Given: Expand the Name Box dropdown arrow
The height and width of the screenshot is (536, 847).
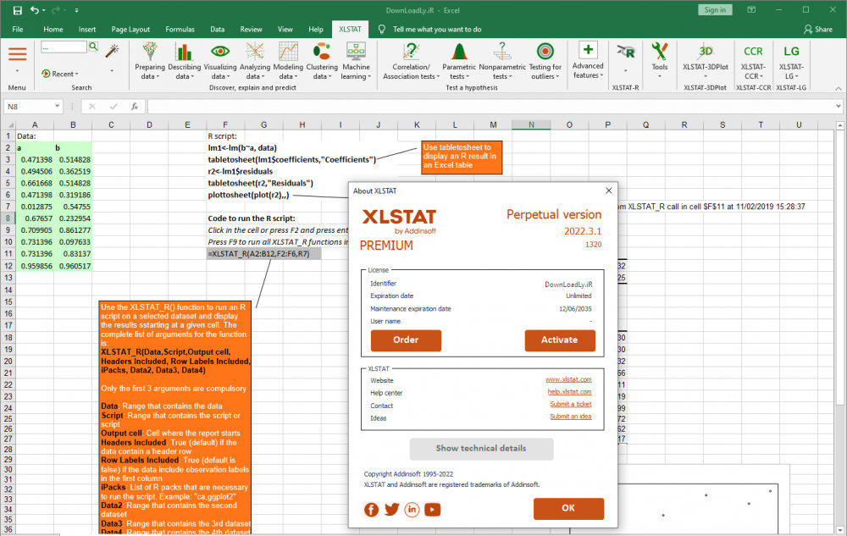Looking at the screenshot, I should (57, 107).
